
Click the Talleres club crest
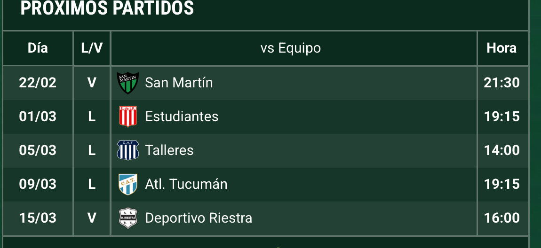(127, 150)
